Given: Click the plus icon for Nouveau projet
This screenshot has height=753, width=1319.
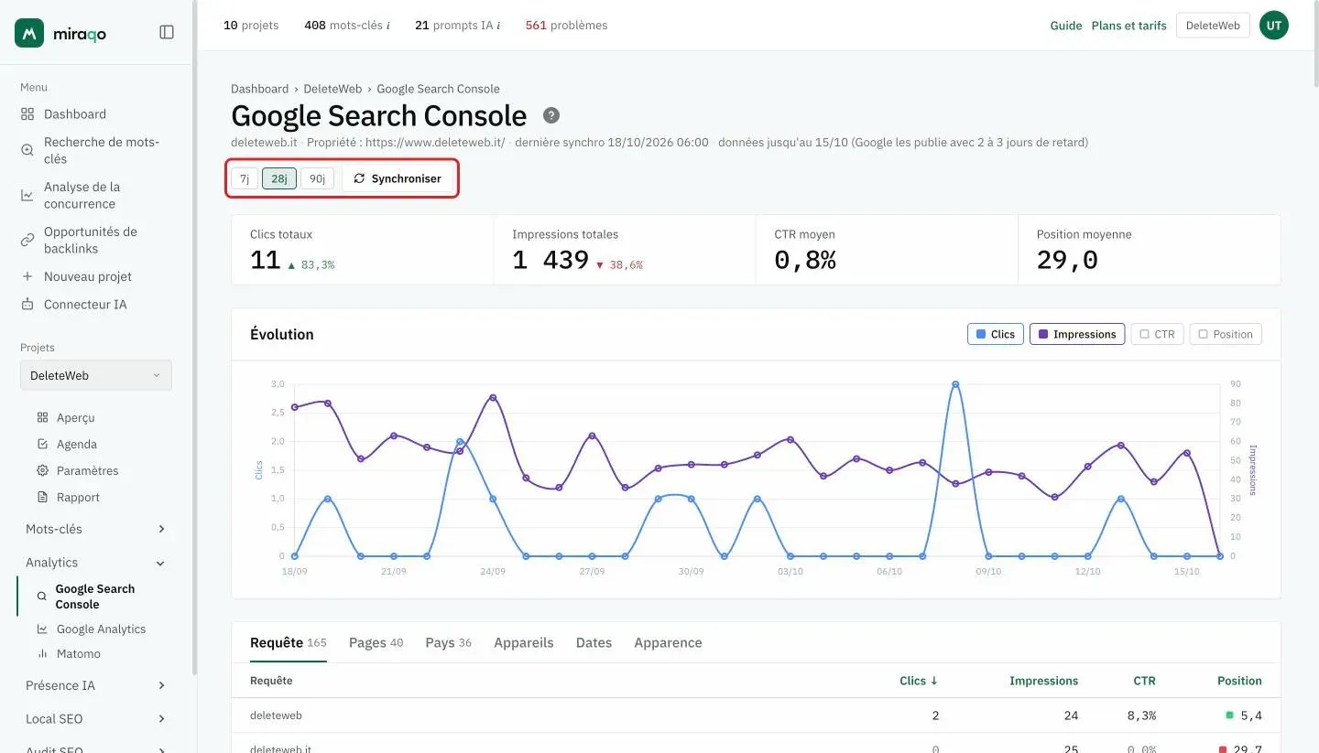Looking at the screenshot, I should tap(27, 276).
